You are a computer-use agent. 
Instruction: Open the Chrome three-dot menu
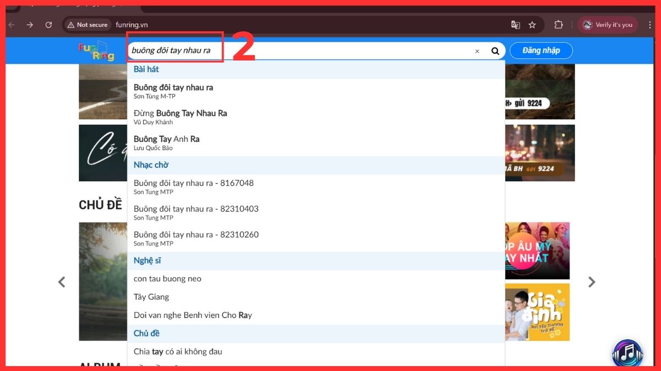651,25
